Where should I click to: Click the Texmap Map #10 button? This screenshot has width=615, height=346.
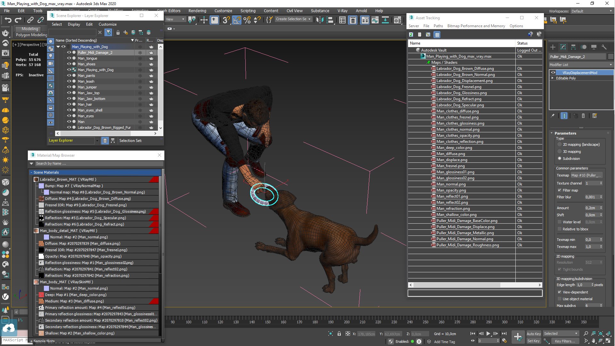click(x=586, y=175)
